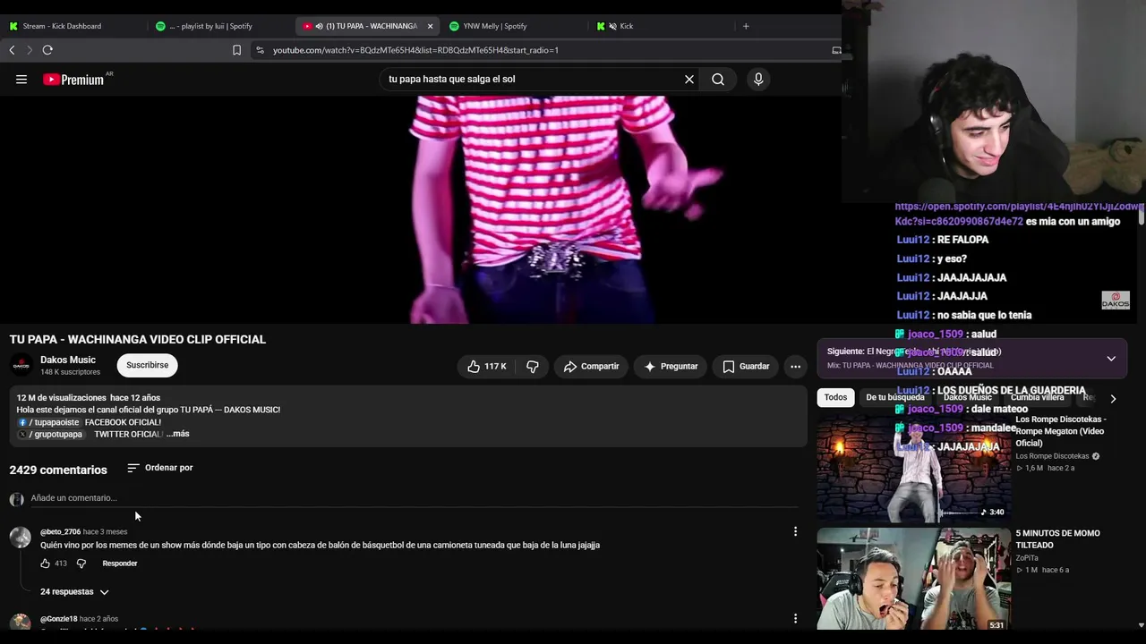Image resolution: width=1146 pixels, height=644 pixels.
Task: Expand the Siguiente mix playlist panel
Action: pyautogui.click(x=1111, y=359)
